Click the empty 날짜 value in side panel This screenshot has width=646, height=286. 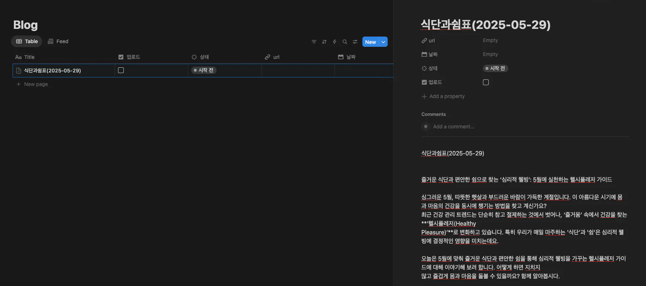coord(490,54)
